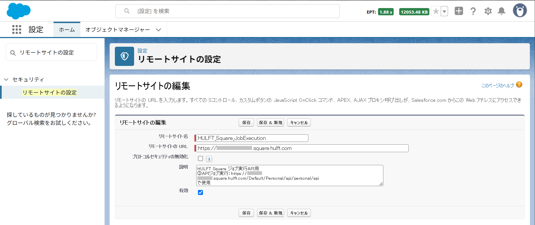Click the top 保存 button
535x225 pixels.
pyautogui.click(x=246, y=123)
